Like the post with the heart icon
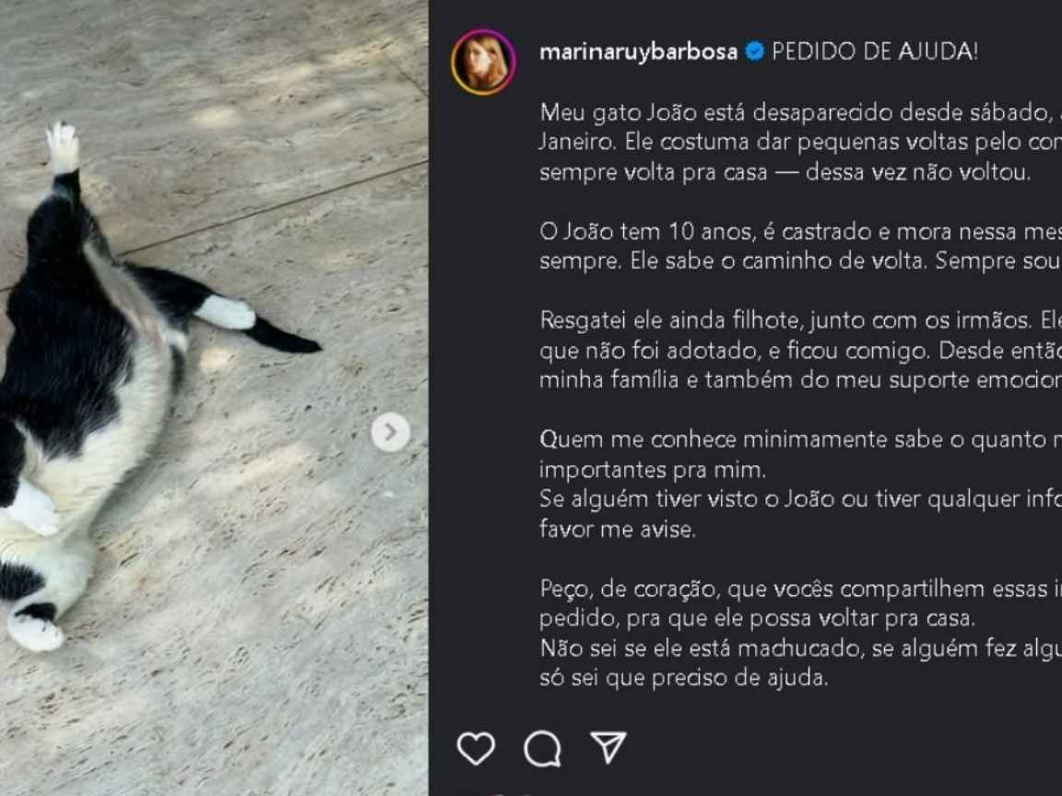This screenshot has width=1062, height=796. pyautogui.click(x=476, y=749)
